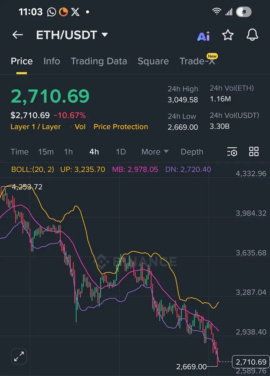Open the Trade-X tab
This screenshot has width=270, height=376.
[x=197, y=61]
